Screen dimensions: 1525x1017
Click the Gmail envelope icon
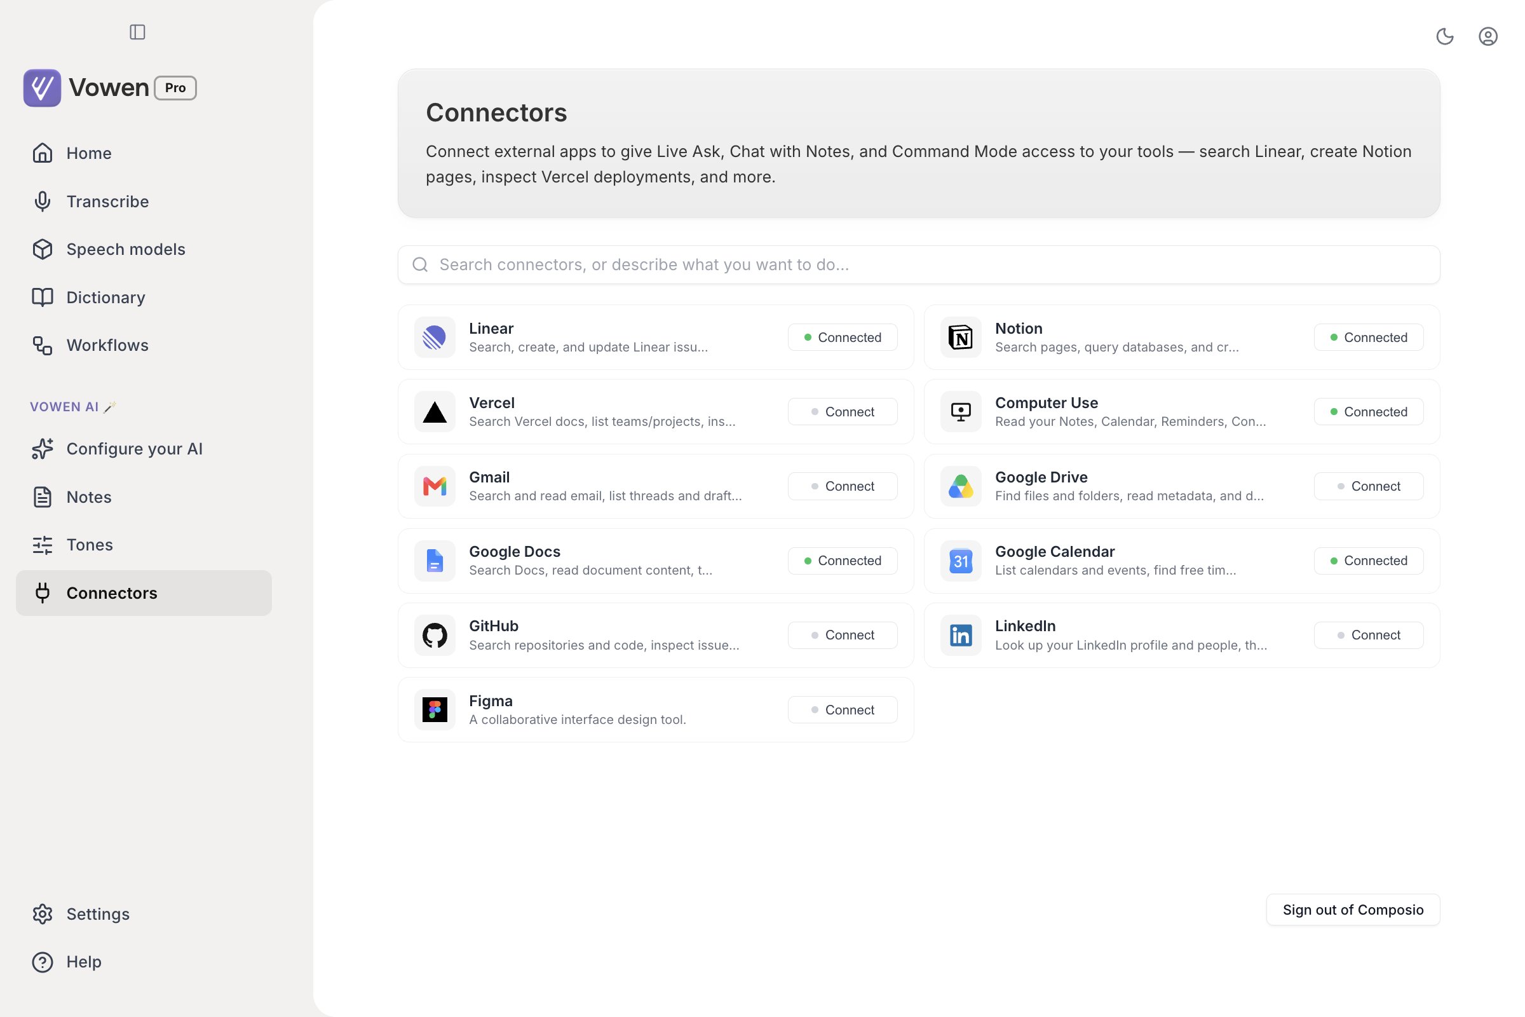click(x=435, y=486)
